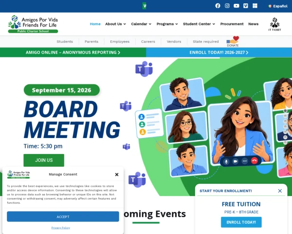Open Amigo Online Anonymous Reporting banner
The width and height of the screenshot is (292, 234).
pyautogui.click(x=73, y=53)
